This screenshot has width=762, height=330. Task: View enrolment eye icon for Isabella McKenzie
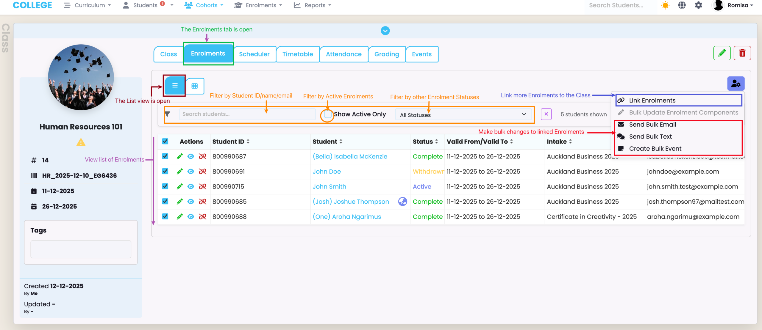pos(191,156)
